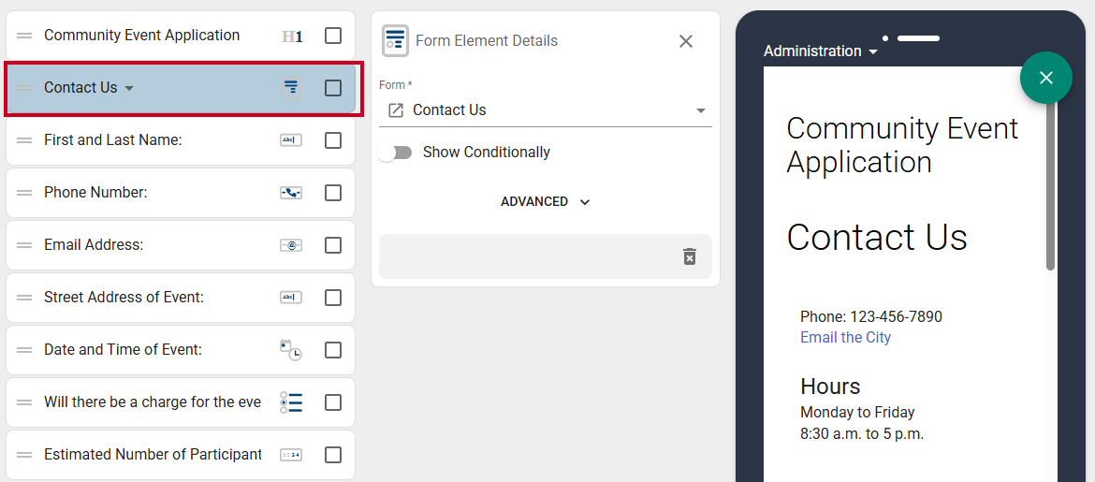Select the Community Event Application row text
Viewport: 1095px width, 482px height.
(141, 35)
